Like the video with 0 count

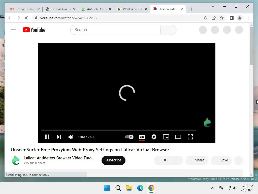point(162,160)
